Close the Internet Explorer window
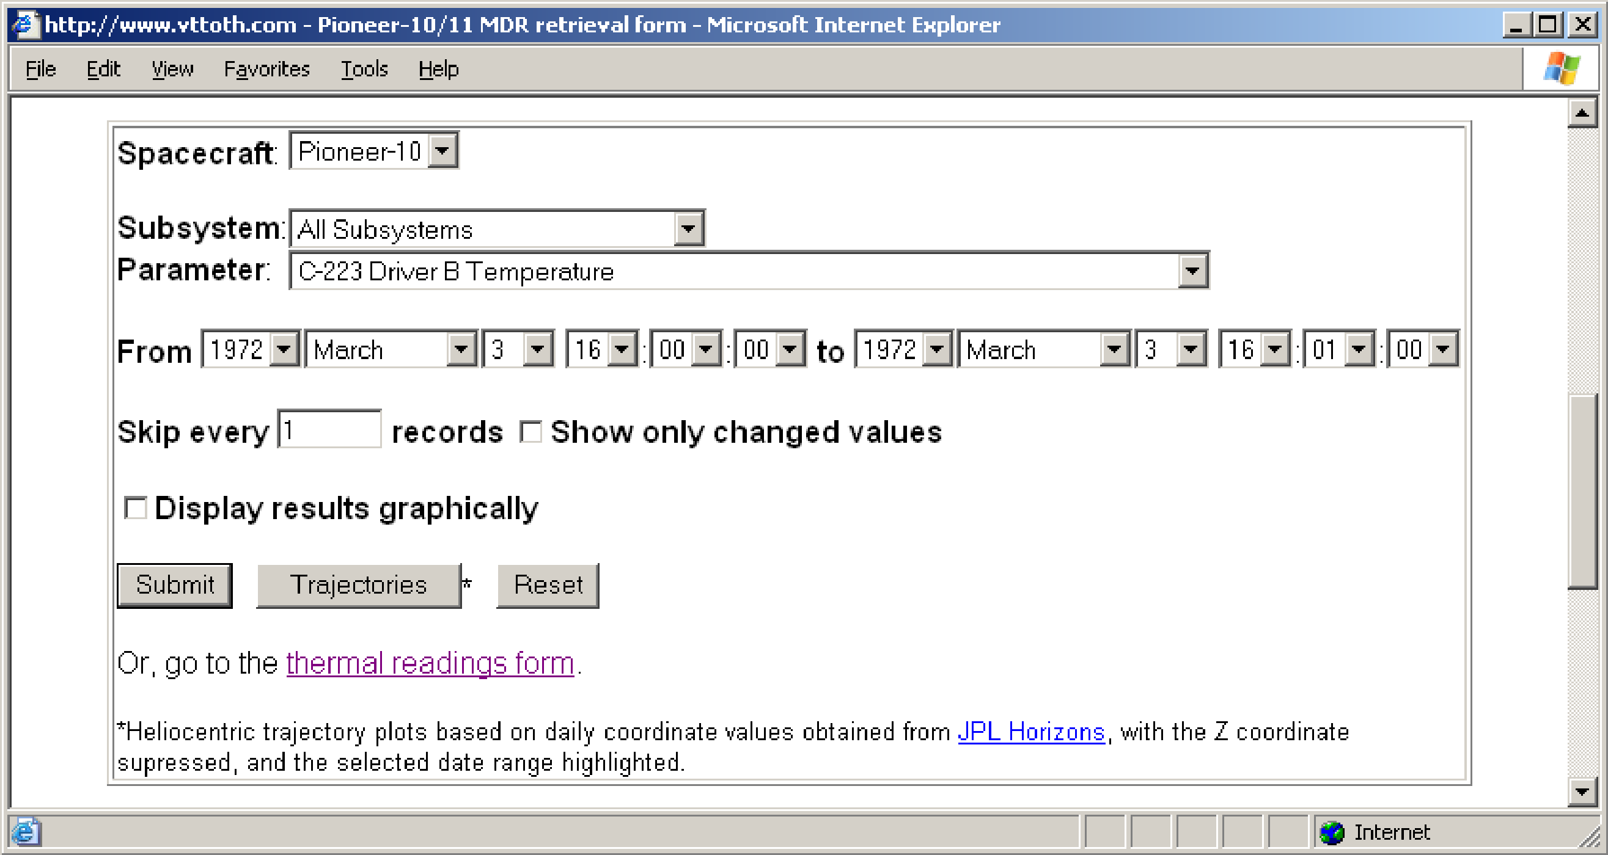The width and height of the screenshot is (1608, 855). coord(1583,25)
